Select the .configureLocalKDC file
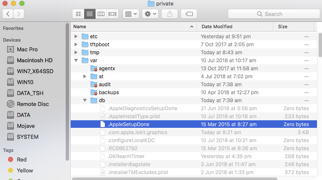 click(131, 140)
